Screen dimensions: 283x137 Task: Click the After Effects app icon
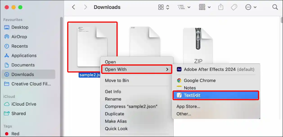coord(179,70)
